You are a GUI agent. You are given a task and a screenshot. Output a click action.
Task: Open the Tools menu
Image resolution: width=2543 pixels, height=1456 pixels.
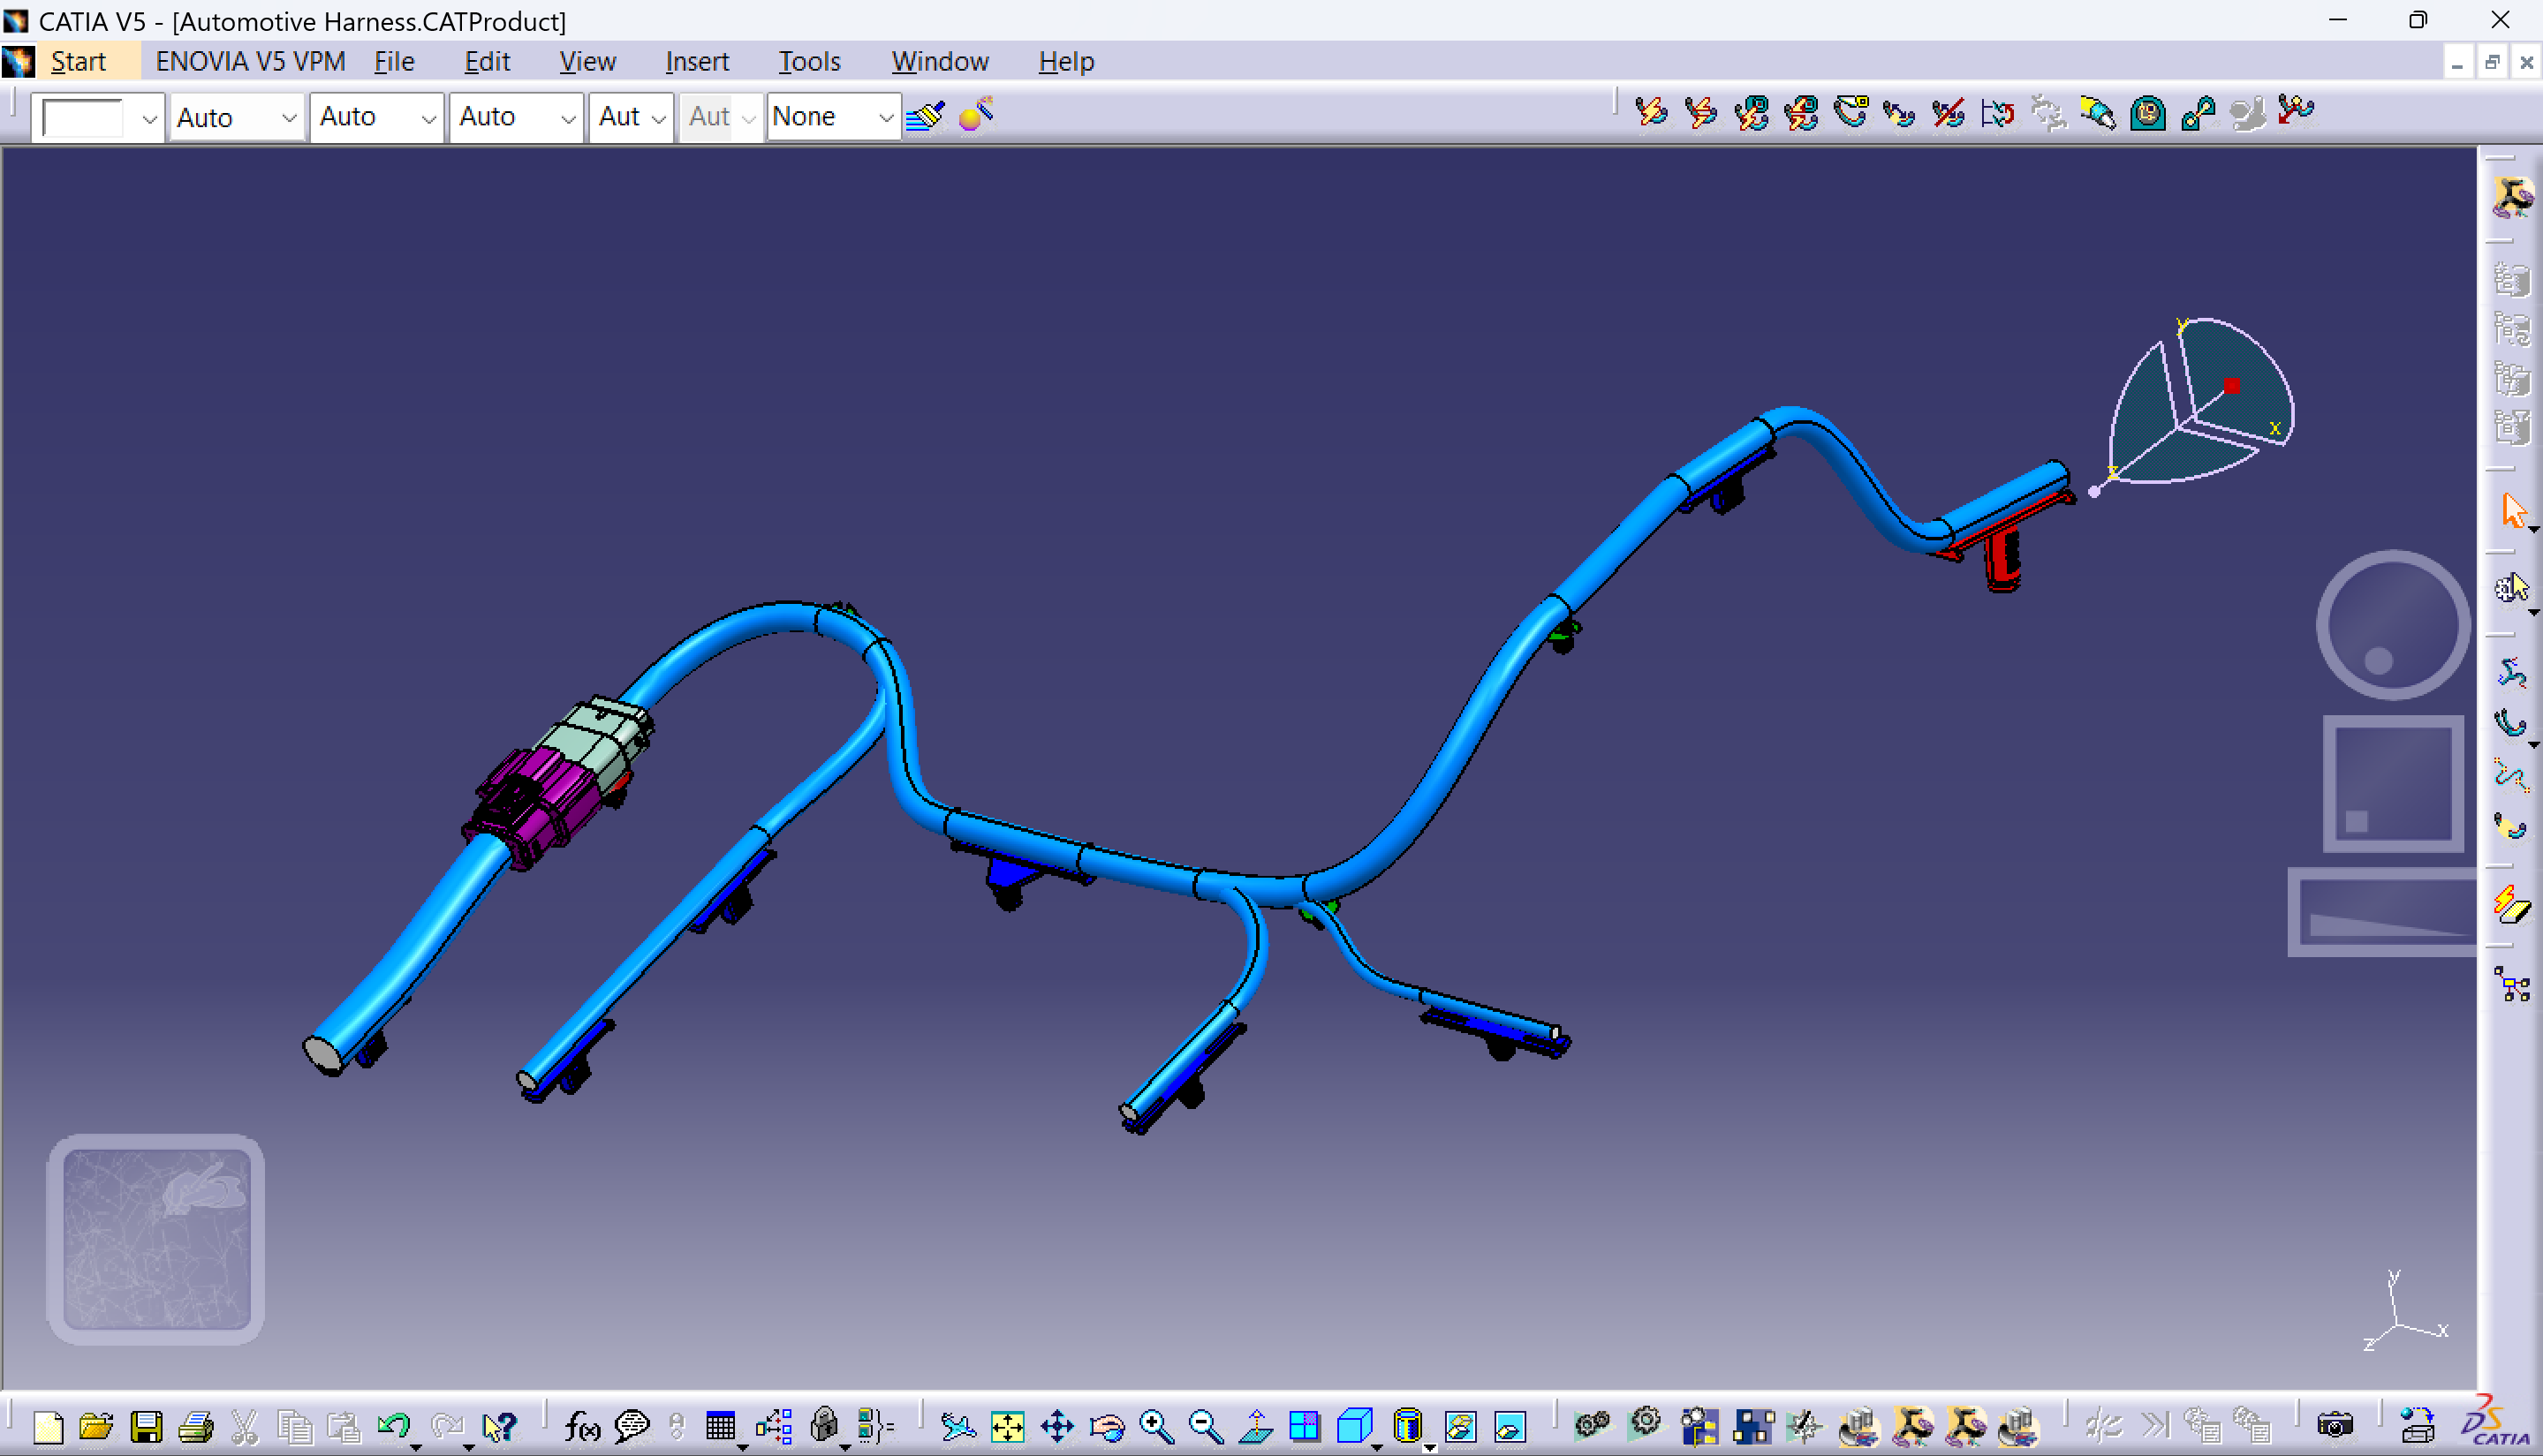click(808, 62)
